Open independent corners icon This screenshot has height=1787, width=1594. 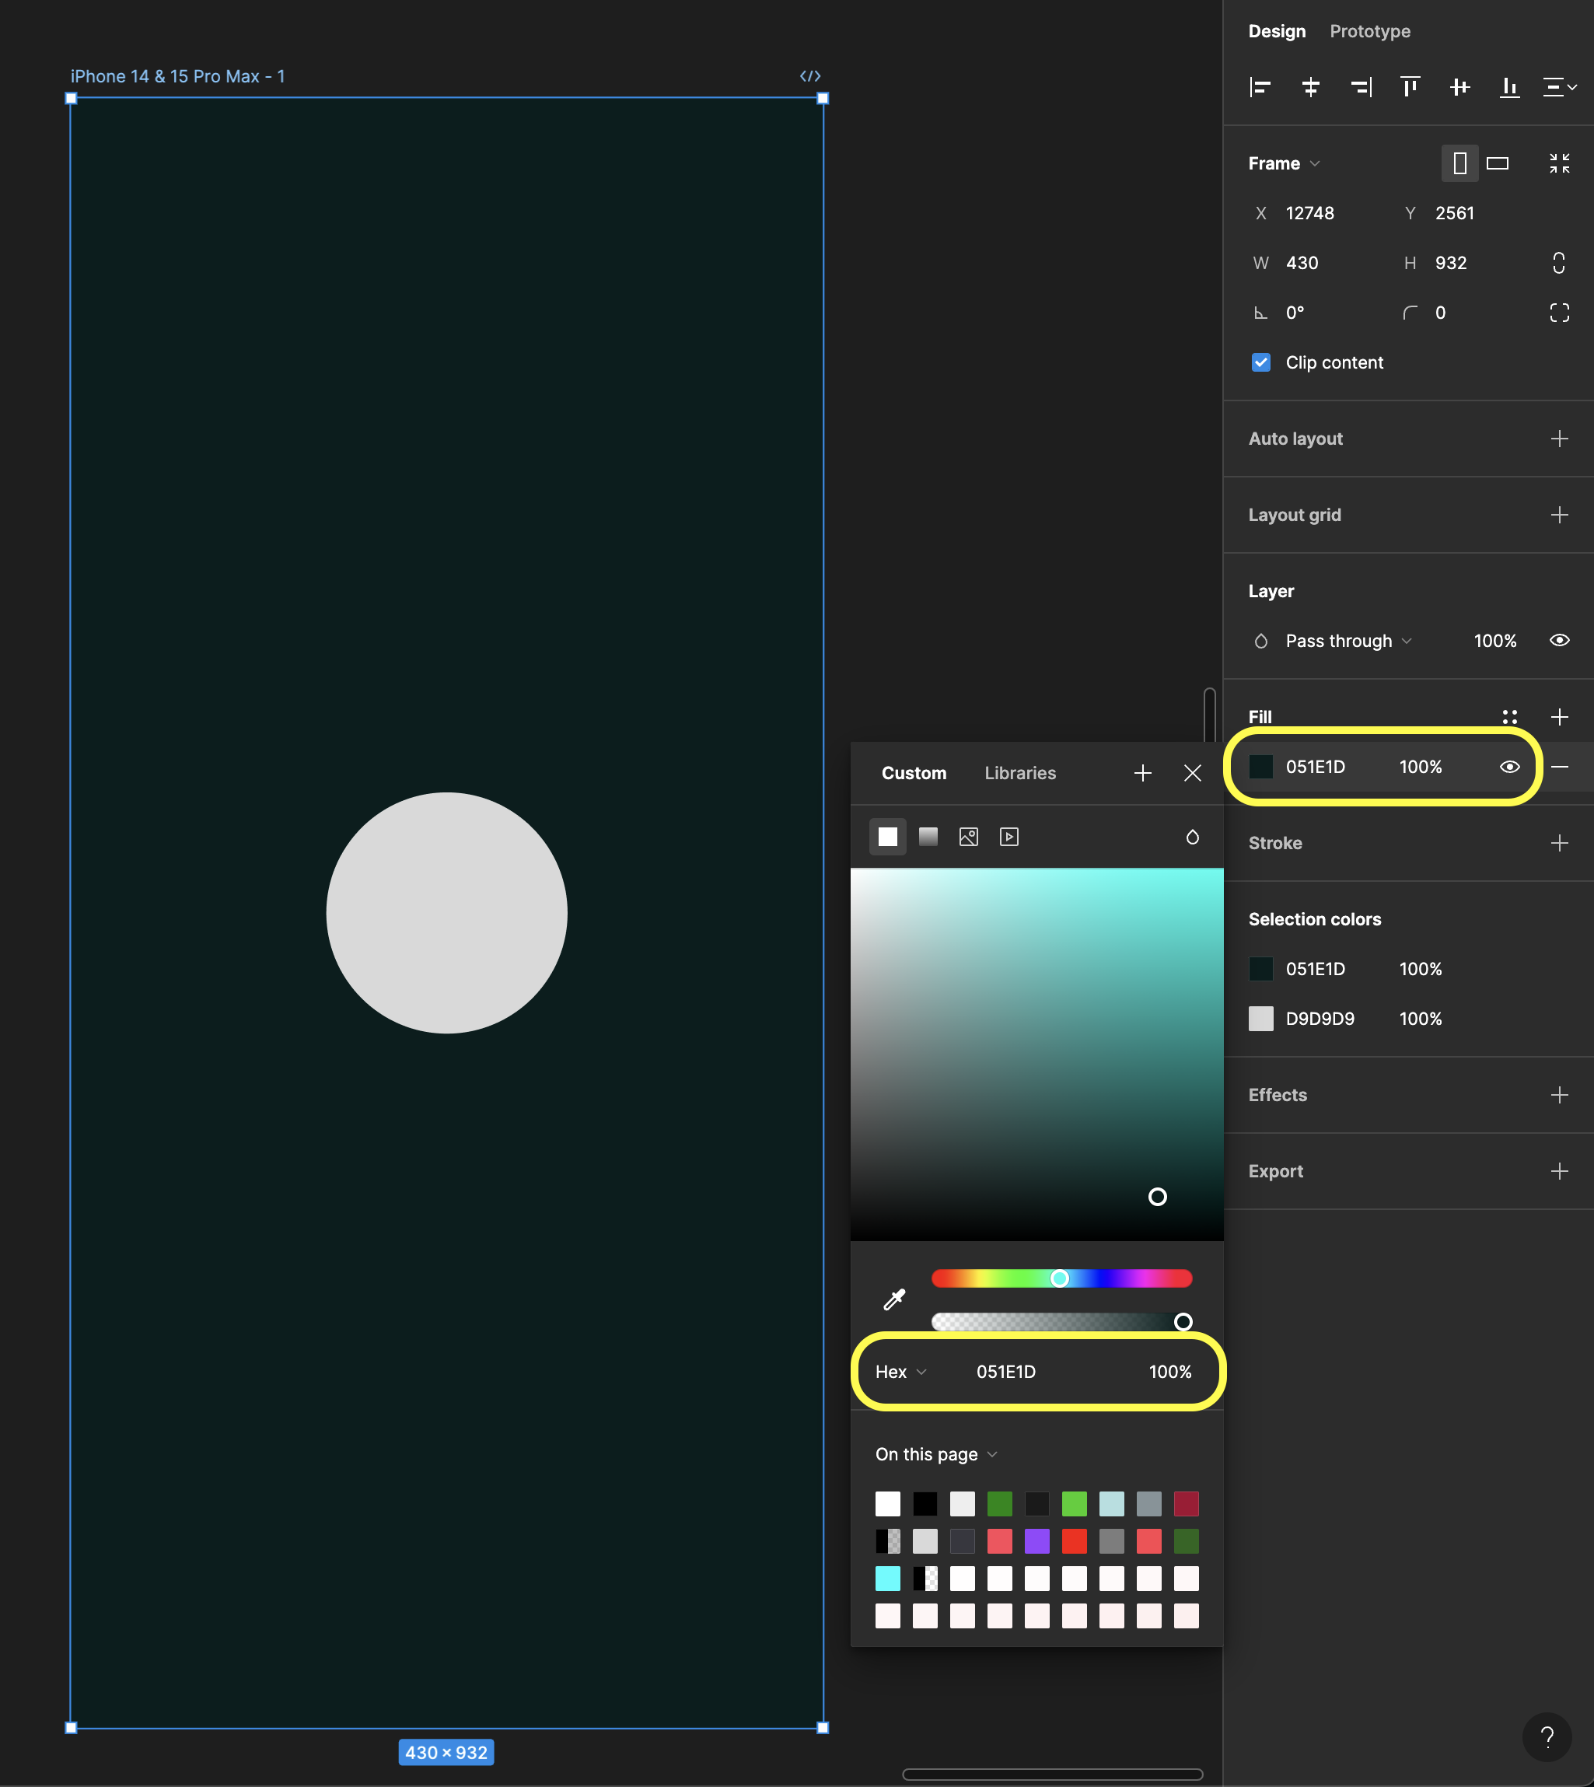pyautogui.click(x=1558, y=313)
